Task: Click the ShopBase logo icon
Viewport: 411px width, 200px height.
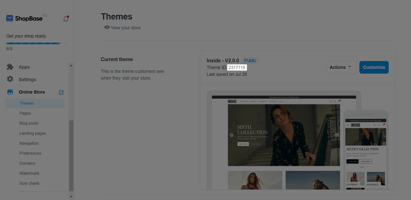Action: point(10,18)
